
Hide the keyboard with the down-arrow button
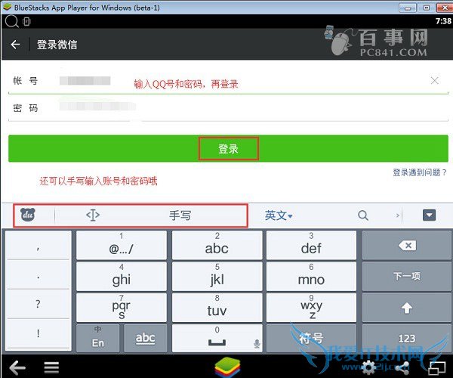tap(429, 215)
